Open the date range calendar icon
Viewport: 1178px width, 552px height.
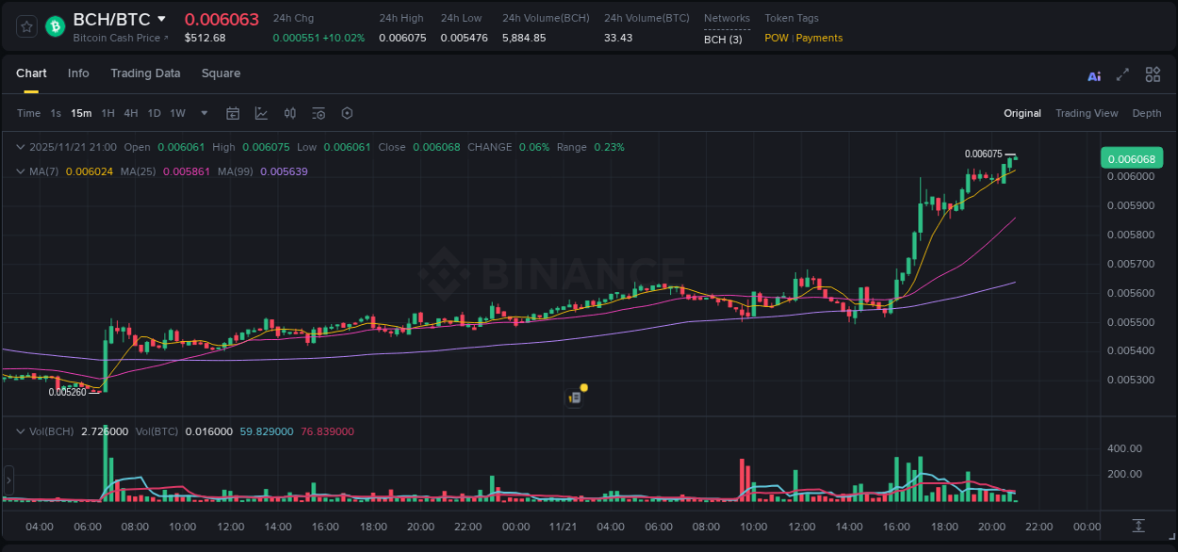pyautogui.click(x=233, y=113)
